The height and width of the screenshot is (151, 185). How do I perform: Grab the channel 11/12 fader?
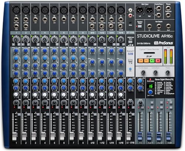click(x=100, y=136)
